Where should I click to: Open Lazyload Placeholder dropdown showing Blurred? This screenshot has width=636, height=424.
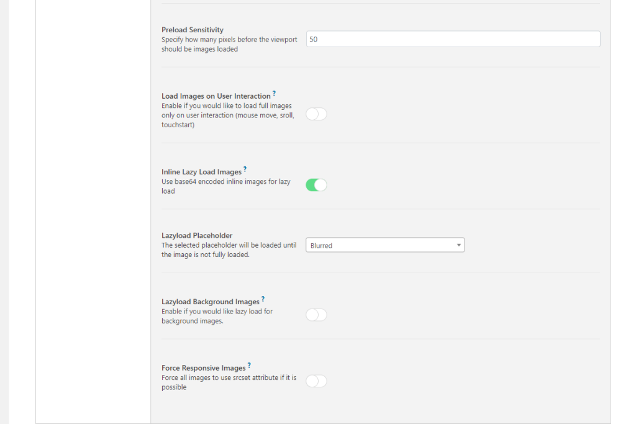(385, 245)
